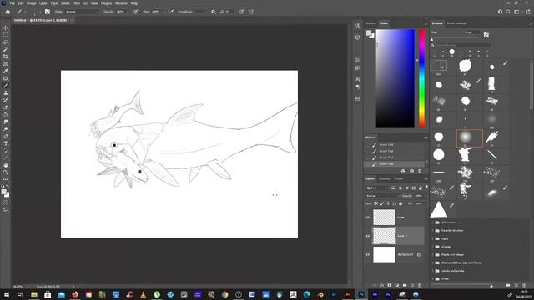The width and height of the screenshot is (534, 300).
Task: Open VLC from the taskbar
Action: tap(143, 294)
